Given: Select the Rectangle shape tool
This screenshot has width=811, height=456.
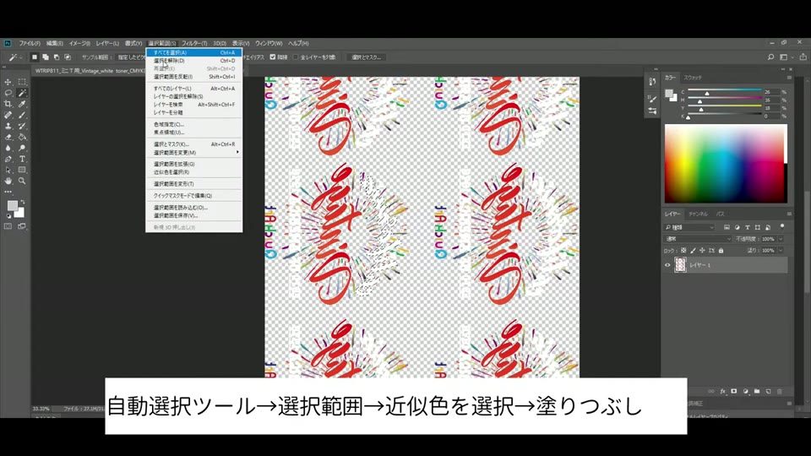Looking at the screenshot, I should coord(22,170).
